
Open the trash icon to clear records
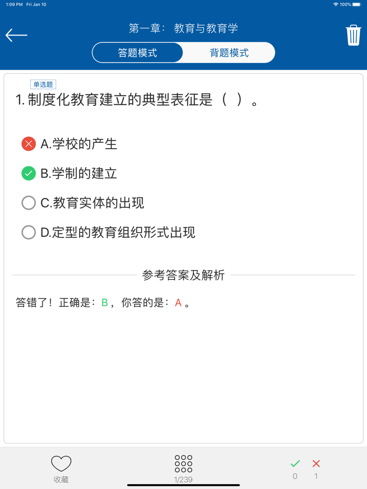pyautogui.click(x=352, y=35)
